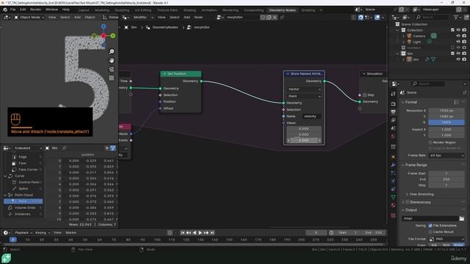The height and width of the screenshot is (264, 470).
Task: Click the Frame End 250 field in properties
Action: pyautogui.click(x=446, y=179)
